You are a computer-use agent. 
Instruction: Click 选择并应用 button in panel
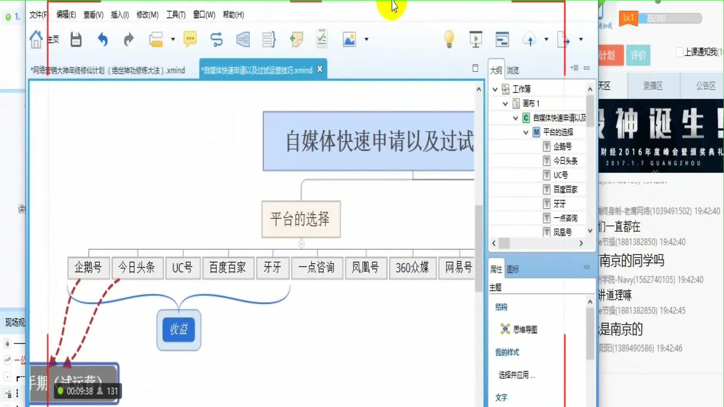point(515,374)
